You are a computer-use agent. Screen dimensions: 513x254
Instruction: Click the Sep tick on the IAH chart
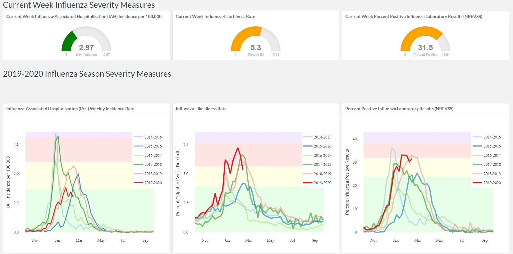[145, 240]
